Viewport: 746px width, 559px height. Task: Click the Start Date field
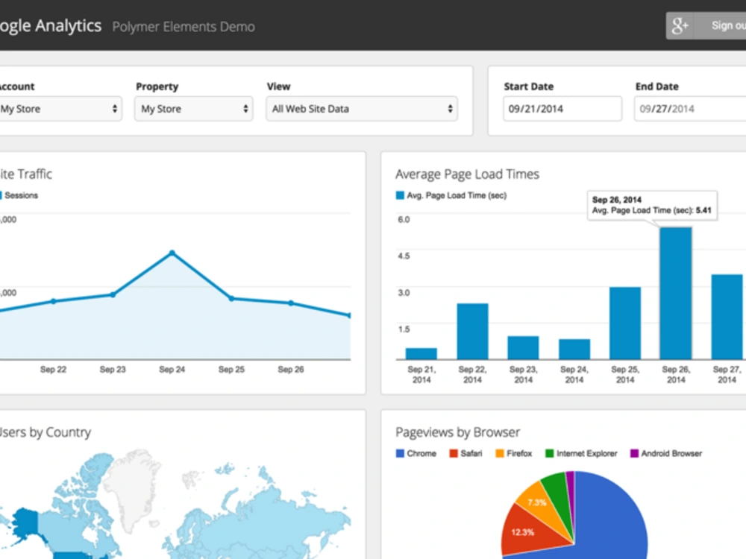[562, 109]
